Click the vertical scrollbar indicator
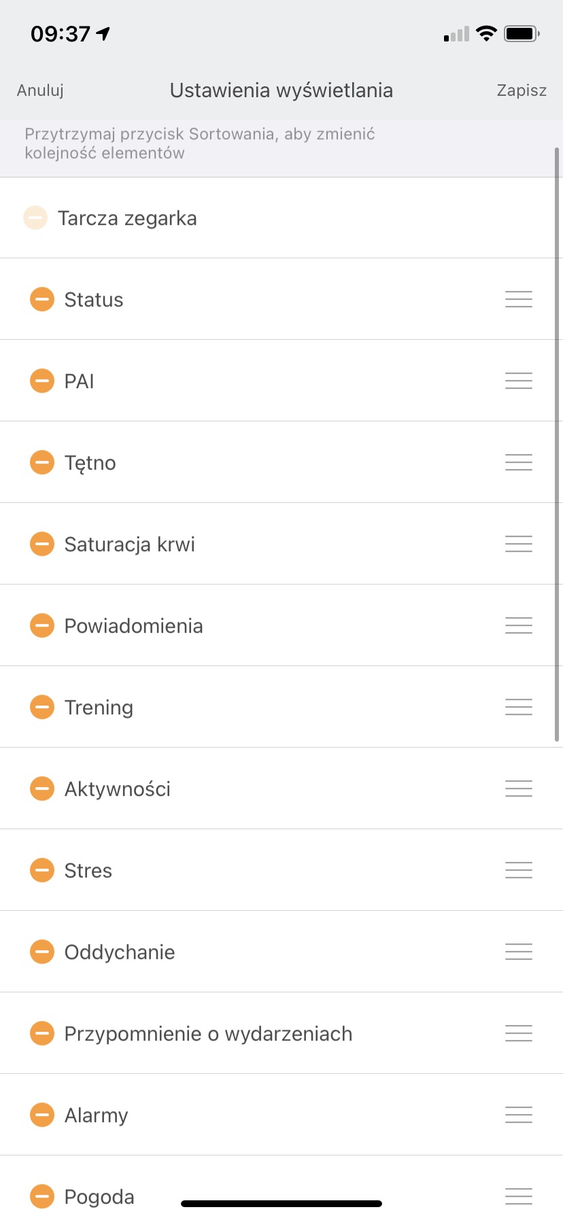The width and height of the screenshot is (563, 1218). point(558,443)
